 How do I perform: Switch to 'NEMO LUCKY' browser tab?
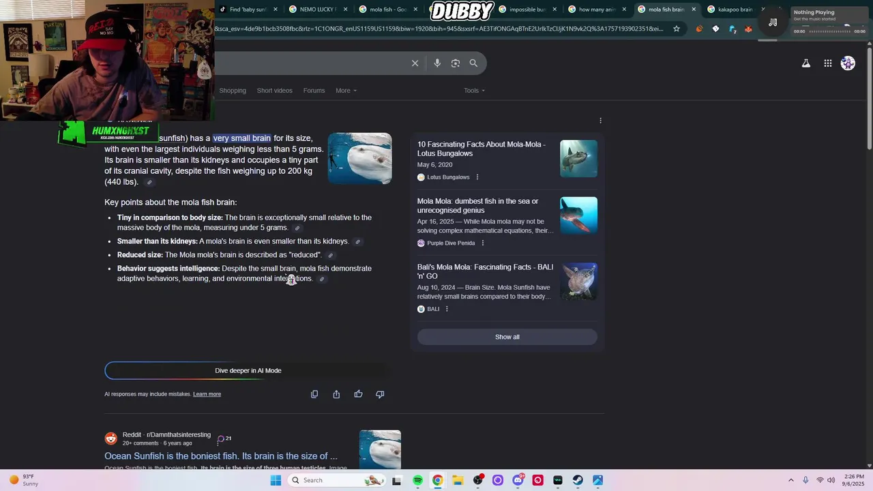[317, 10]
